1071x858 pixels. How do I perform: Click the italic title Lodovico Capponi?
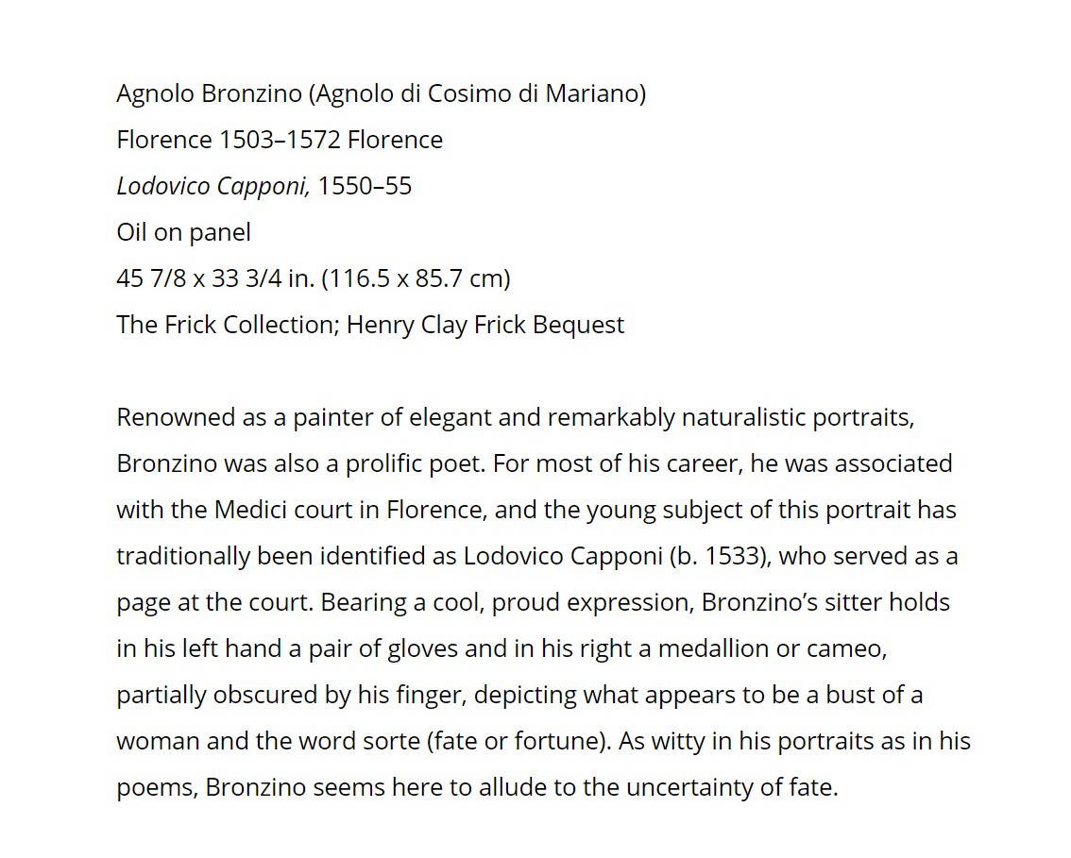pos(213,186)
